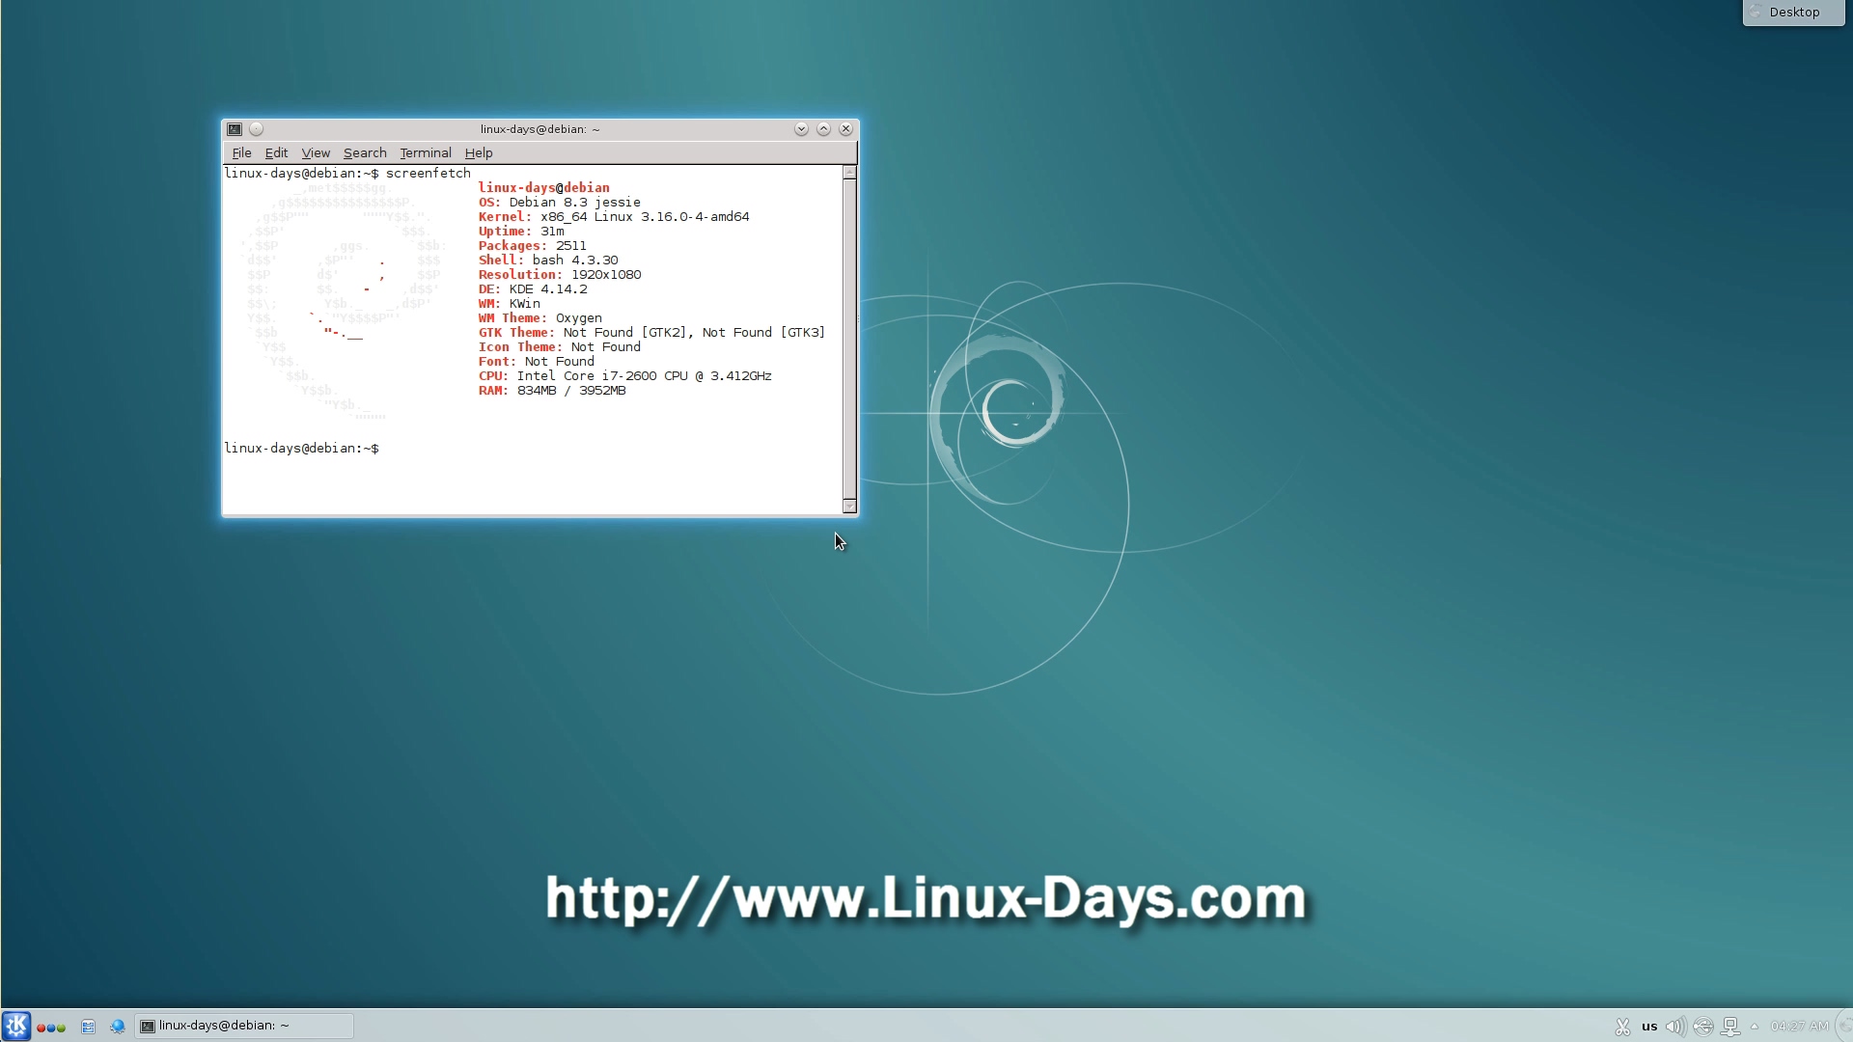Select the linux-days@debian taskbar entry
Viewport: 1853px width, 1042px height.
click(244, 1026)
